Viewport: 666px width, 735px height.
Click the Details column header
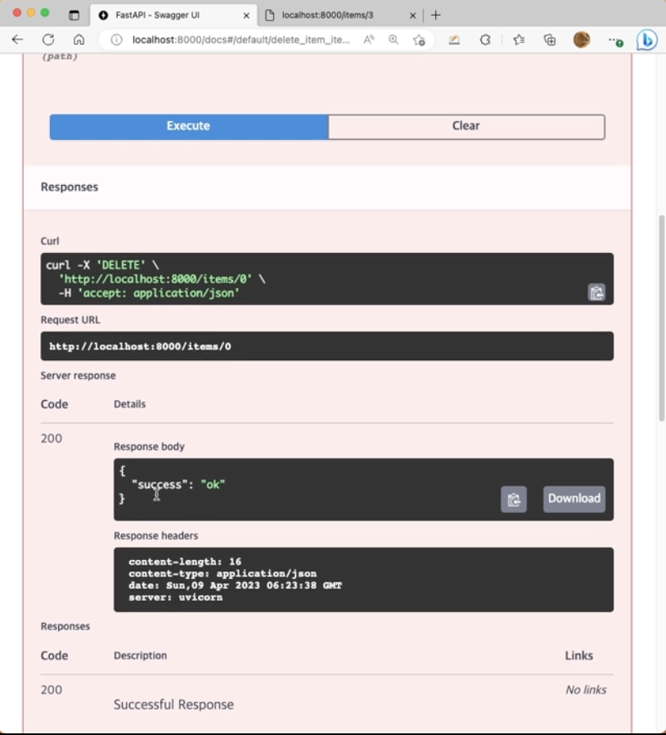[130, 404]
